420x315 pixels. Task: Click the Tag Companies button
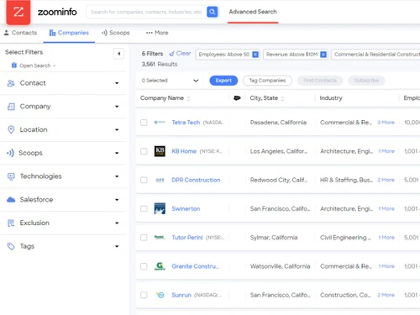[x=267, y=81]
